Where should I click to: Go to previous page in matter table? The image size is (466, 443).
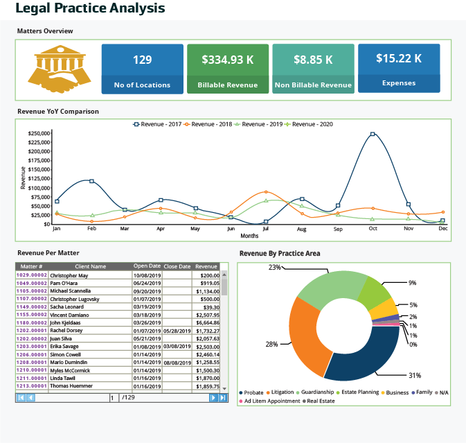pyautogui.click(x=30, y=398)
